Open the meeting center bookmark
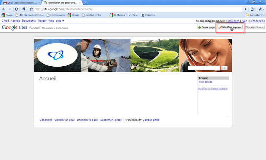Screen dimensions: 266x160 (x=92, y=15)
